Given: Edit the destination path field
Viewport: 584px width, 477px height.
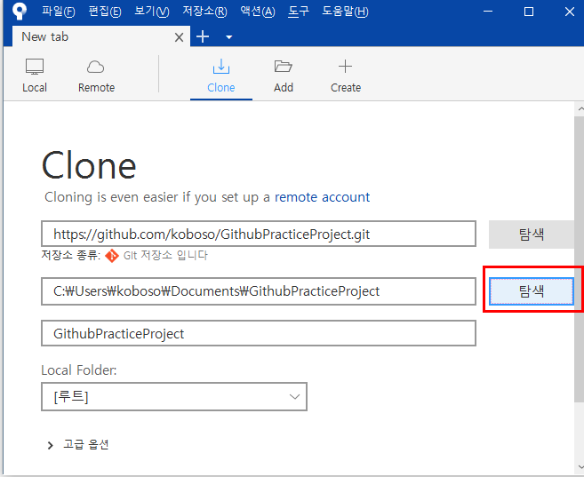Looking at the screenshot, I should 259,291.
